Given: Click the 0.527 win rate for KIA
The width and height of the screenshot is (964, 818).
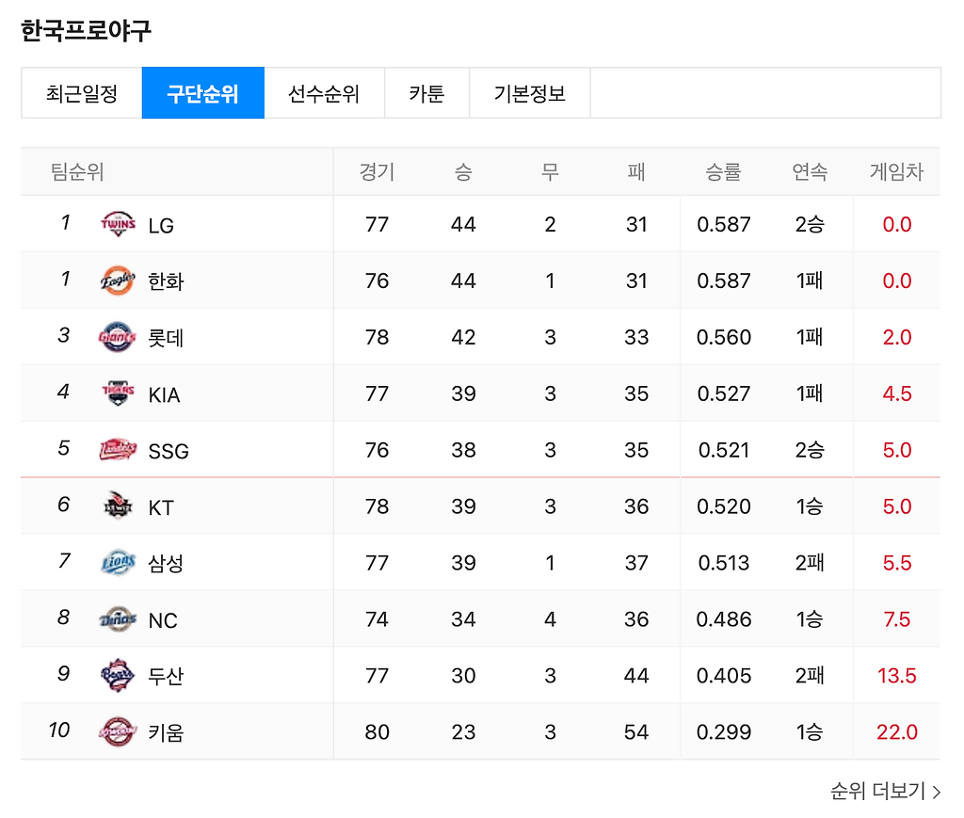Looking at the screenshot, I should click(724, 393).
